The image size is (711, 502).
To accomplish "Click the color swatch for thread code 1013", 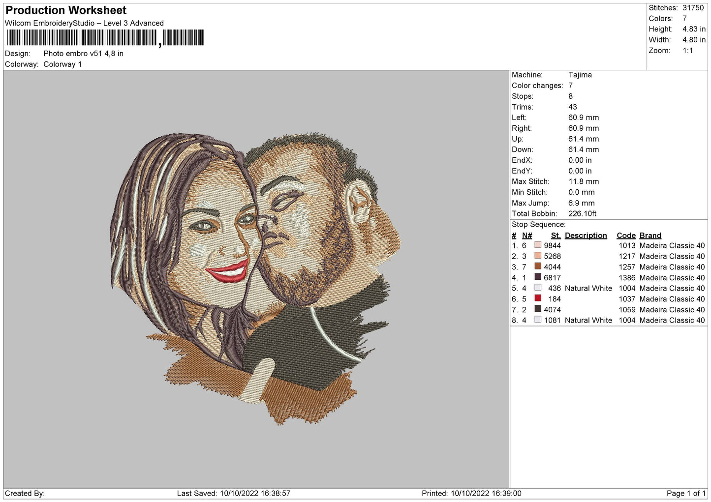I will pos(538,245).
